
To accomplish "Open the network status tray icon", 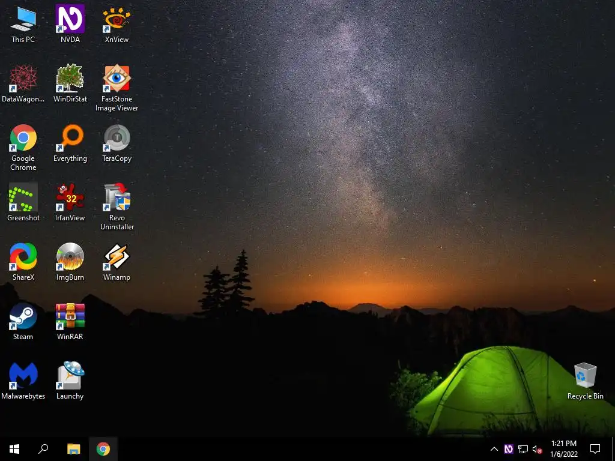I will pyautogui.click(x=523, y=449).
